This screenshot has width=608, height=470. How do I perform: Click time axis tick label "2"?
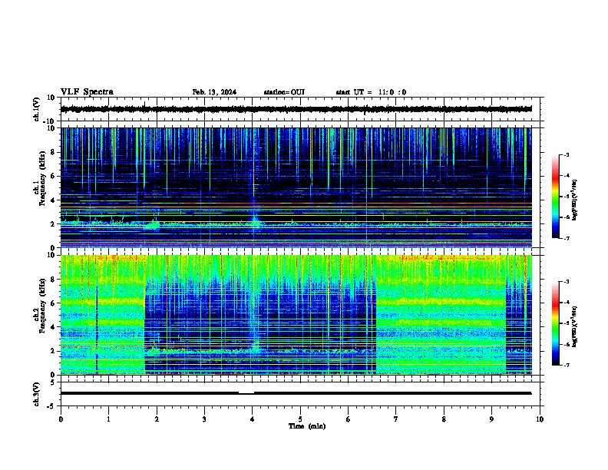tap(157, 419)
